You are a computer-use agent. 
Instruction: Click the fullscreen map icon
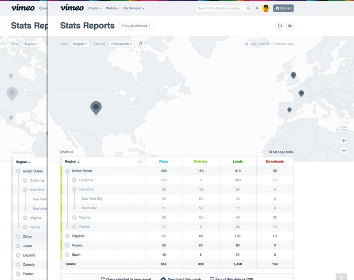click(344, 129)
